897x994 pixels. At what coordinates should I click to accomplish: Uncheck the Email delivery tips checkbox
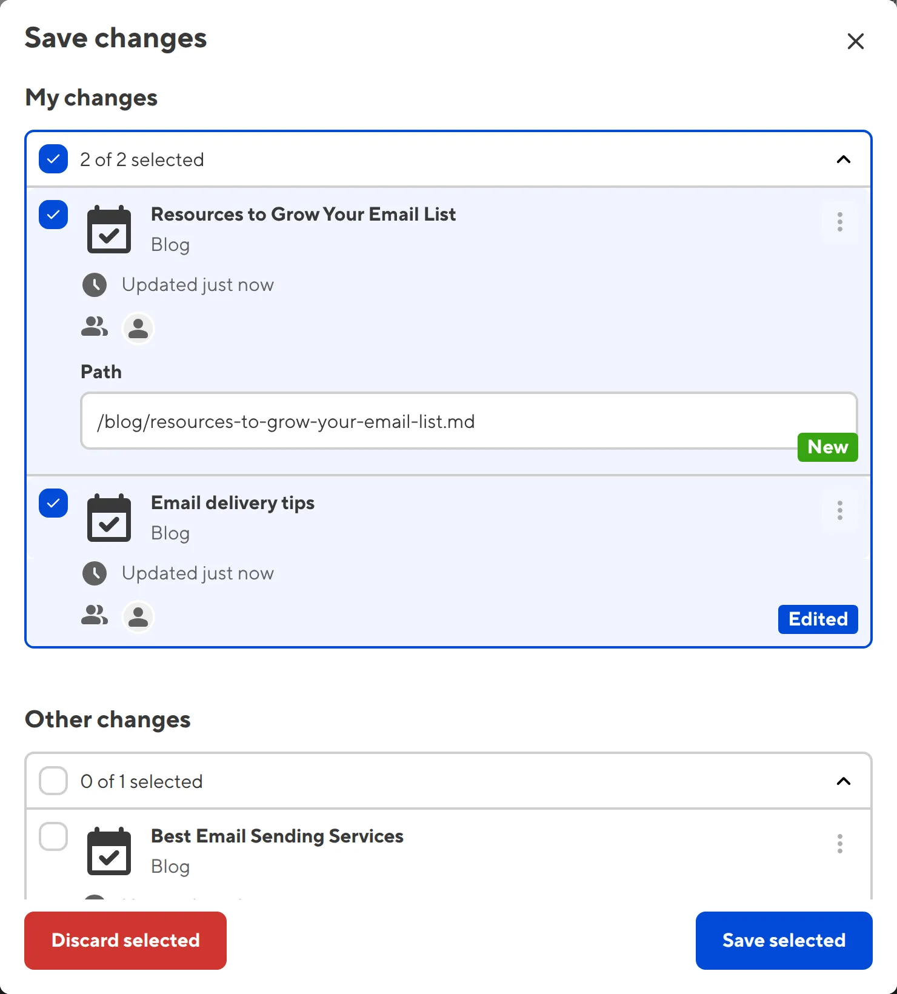pyautogui.click(x=53, y=503)
